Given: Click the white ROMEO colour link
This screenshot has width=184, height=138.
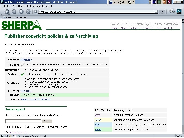Looking at the screenshot, I should click(98, 115).
